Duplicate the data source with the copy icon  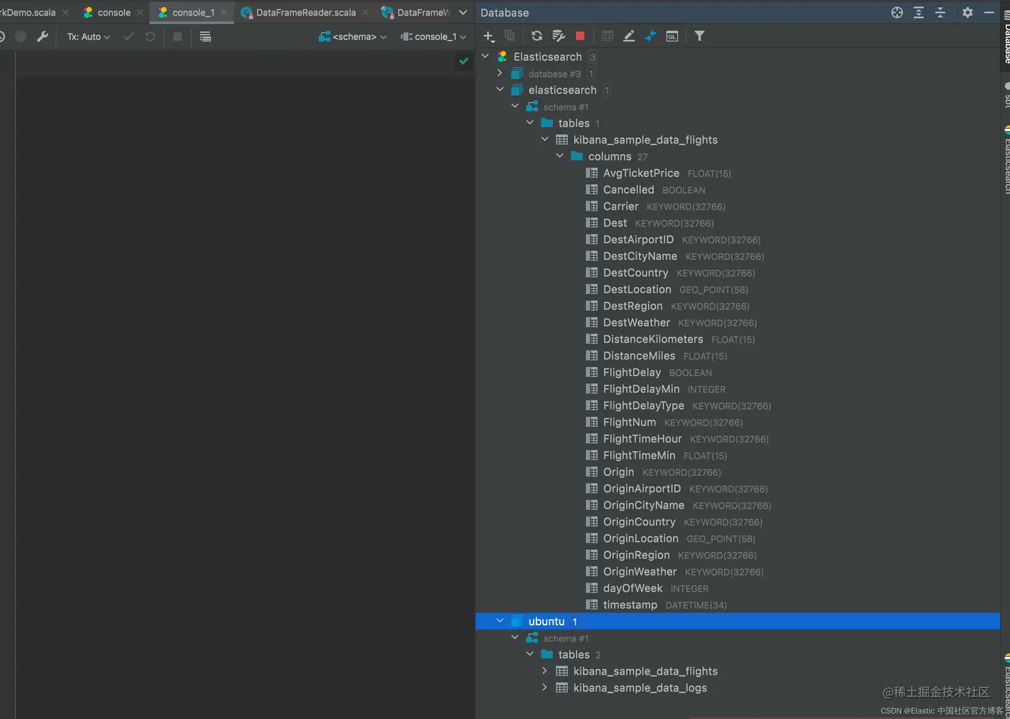pyautogui.click(x=510, y=36)
